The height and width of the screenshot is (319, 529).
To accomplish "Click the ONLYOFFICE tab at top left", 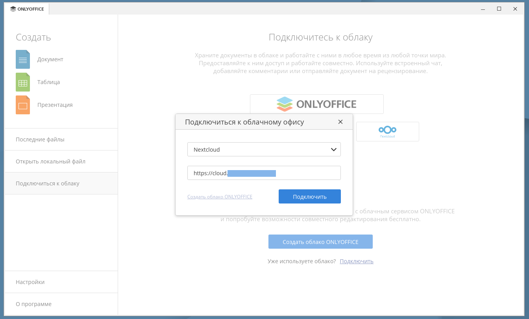I will [27, 9].
